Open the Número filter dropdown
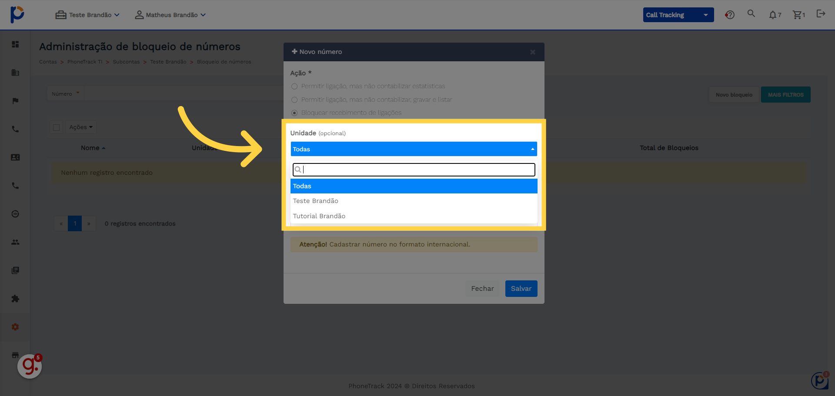 66,94
